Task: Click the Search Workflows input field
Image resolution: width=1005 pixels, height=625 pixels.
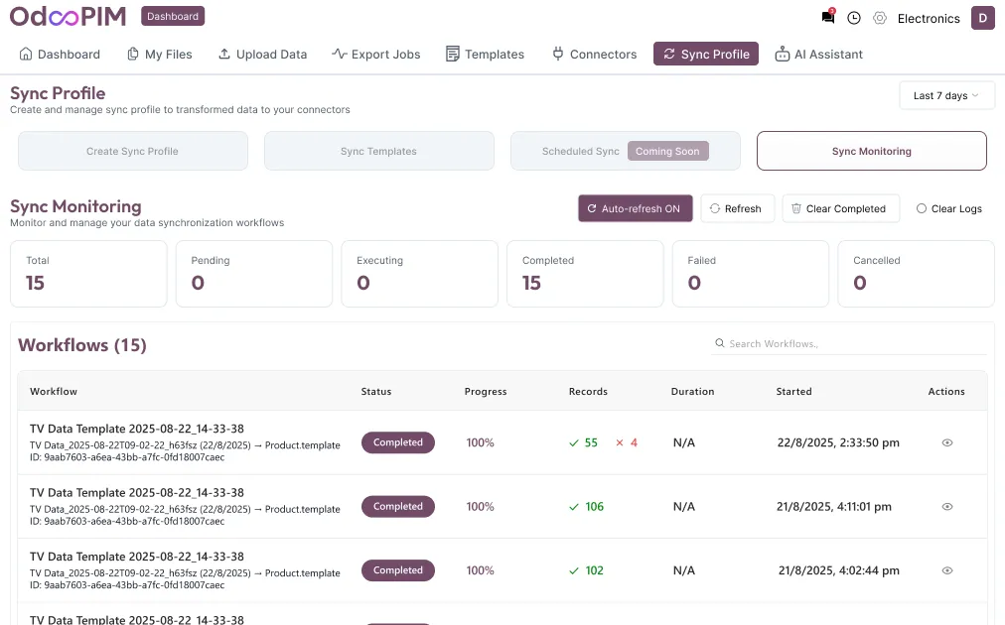Action: tap(854, 343)
